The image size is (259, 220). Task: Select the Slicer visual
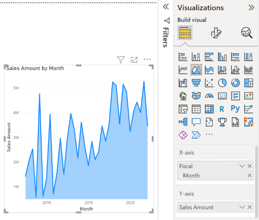(x=183, y=109)
